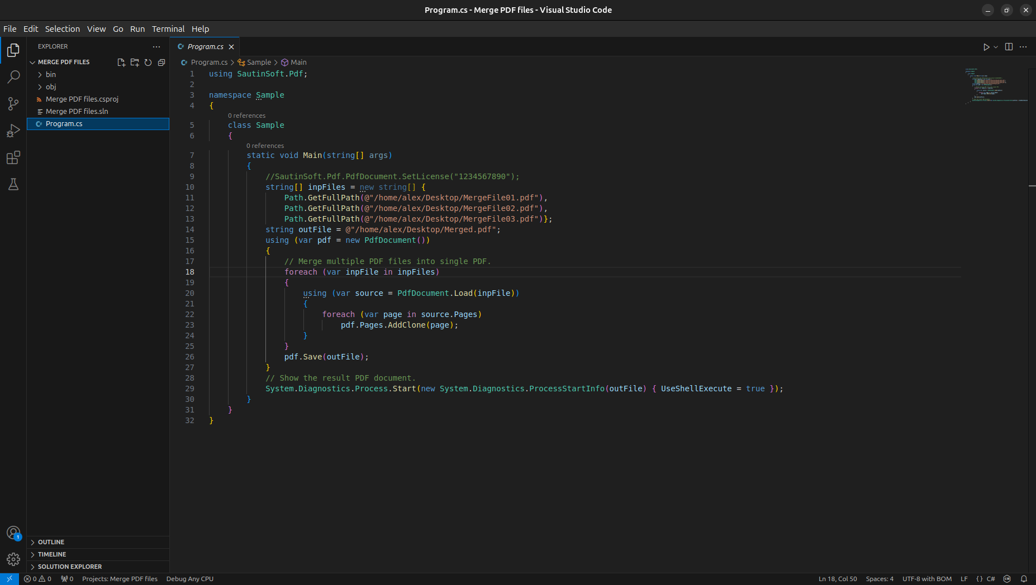This screenshot has width=1036, height=585.
Task: Run the C# program with play button
Action: coord(986,47)
